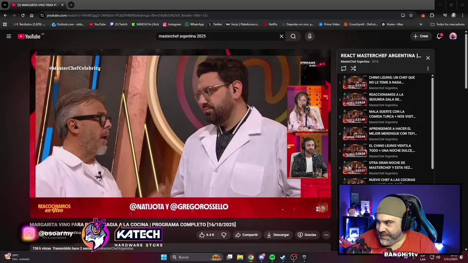Start voice search with the microphone
This screenshot has width=468, height=263.
pos(310,36)
